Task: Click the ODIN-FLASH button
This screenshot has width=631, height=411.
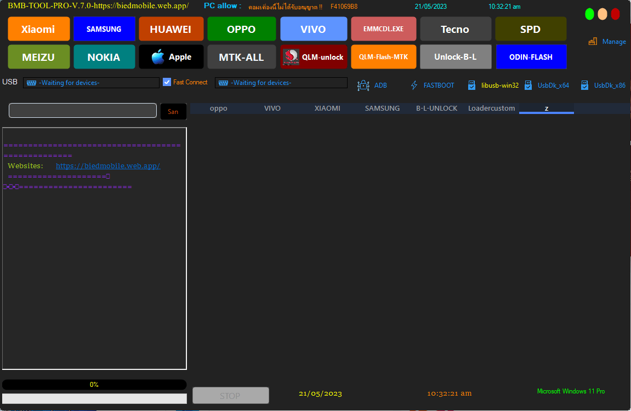Action: 531,56
